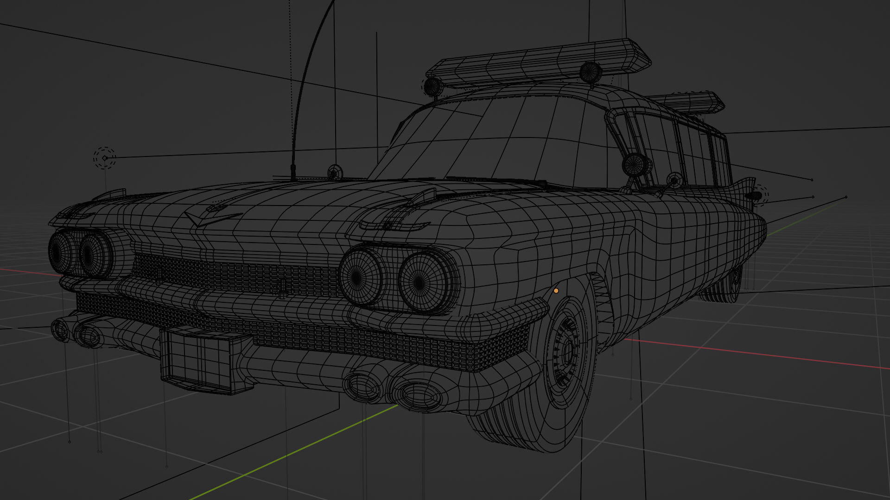Select the orange origin point near the front wheel

click(556, 291)
